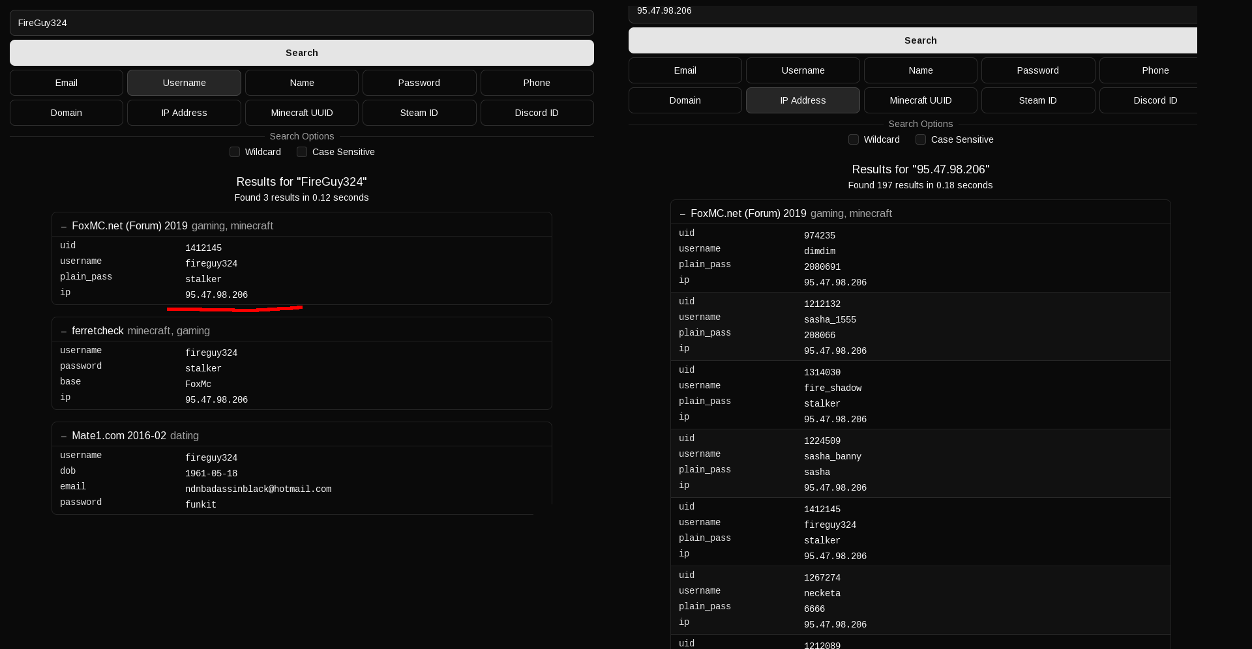This screenshot has height=649, width=1252.
Task: Select Email search type in right panel
Action: tap(685, 70)
